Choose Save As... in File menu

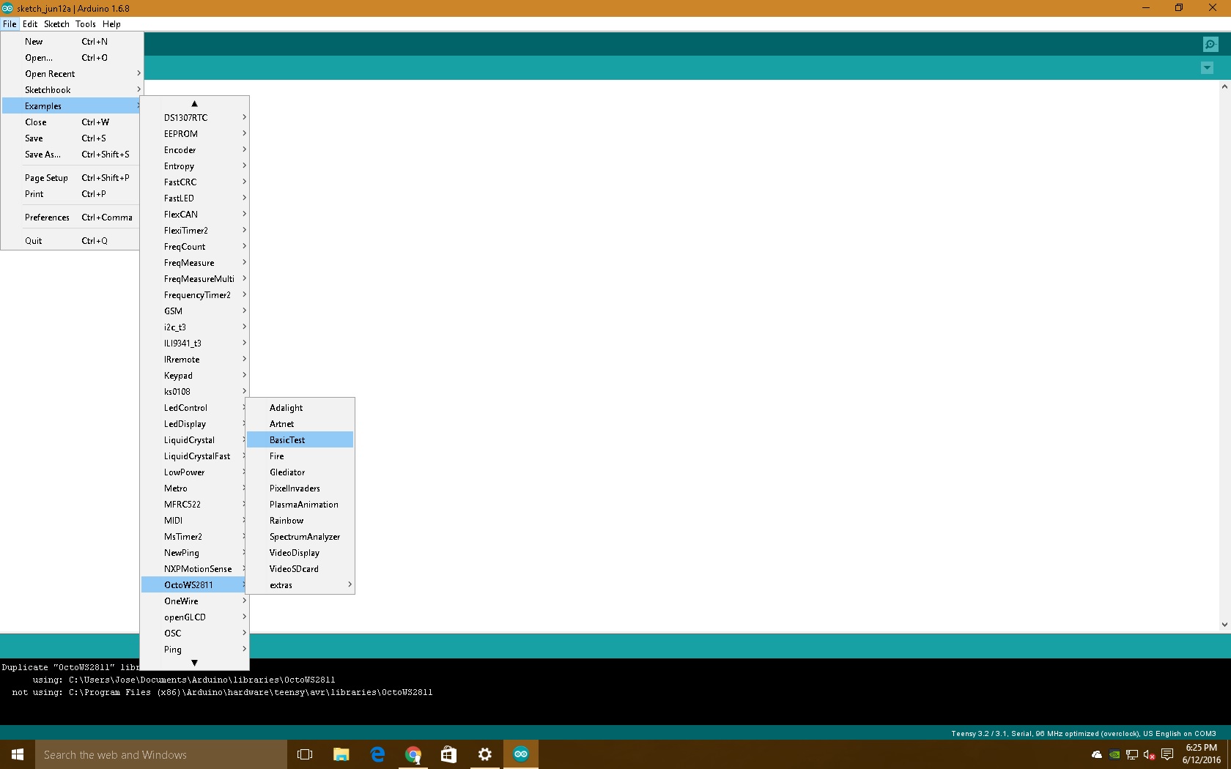(x=72, y=155)
